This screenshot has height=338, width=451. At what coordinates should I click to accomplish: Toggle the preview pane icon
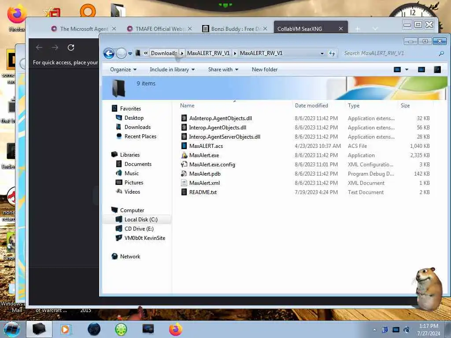(421, 70)
